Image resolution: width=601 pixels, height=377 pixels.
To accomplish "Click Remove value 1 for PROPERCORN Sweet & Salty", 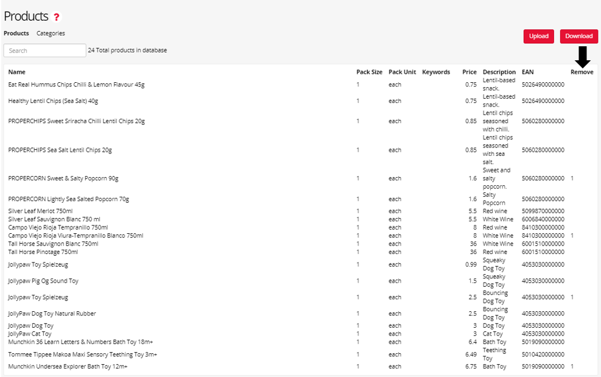I will pos(572,178).
